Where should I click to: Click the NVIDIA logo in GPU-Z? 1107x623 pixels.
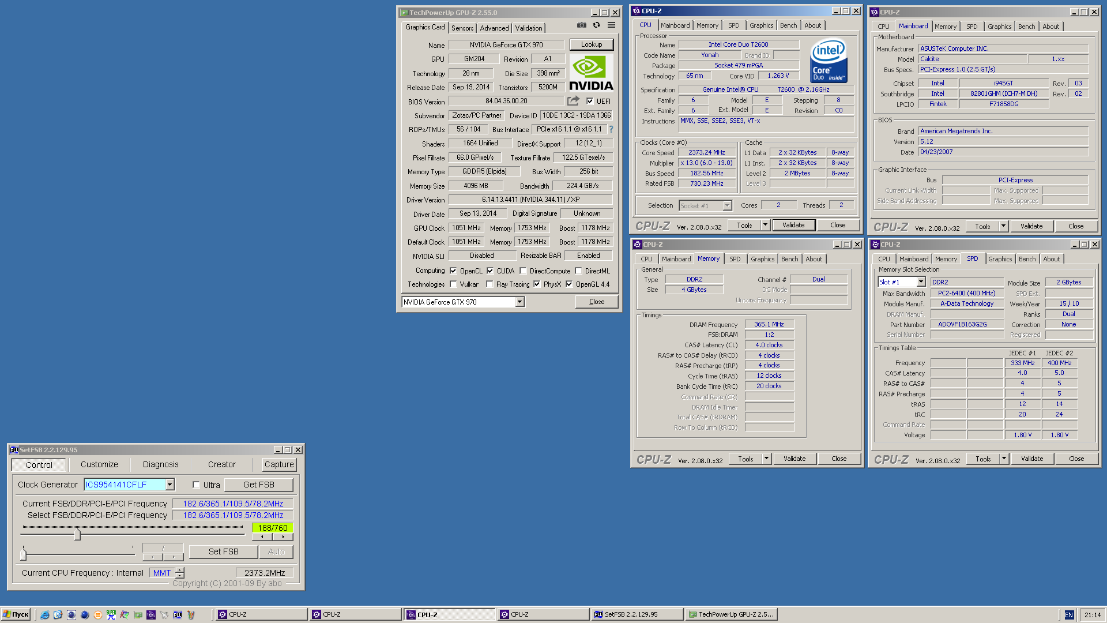click(591, 73)
